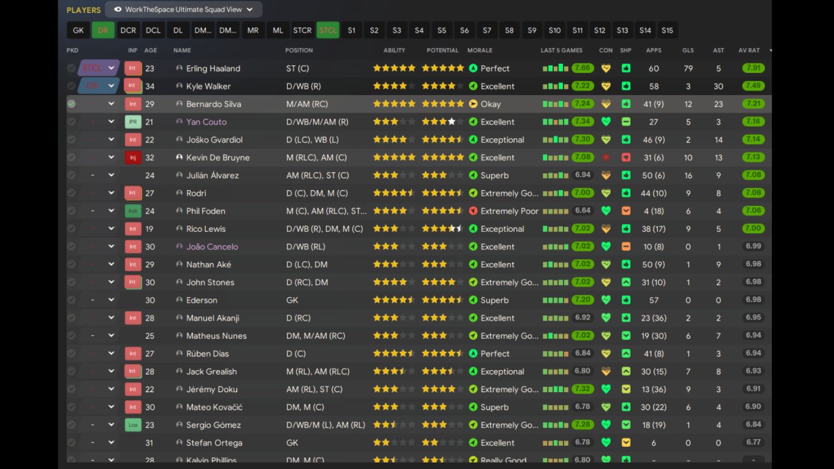The width and height of the screenshot is (834, 469).
Task: Open Erling Haaland's player profile
Action: 213,68
